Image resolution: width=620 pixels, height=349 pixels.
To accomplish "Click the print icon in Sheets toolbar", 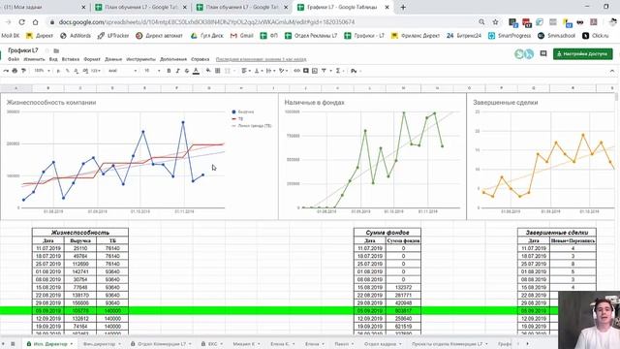I will [15, 71].
